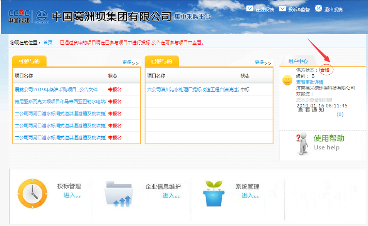Click the logout system icon
368x226 pixels.
click(318, 8)
